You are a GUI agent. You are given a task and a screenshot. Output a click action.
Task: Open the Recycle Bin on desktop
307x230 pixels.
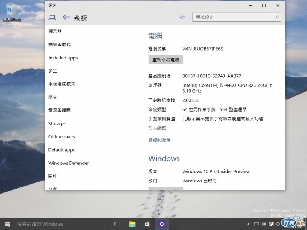coord(12,12)
